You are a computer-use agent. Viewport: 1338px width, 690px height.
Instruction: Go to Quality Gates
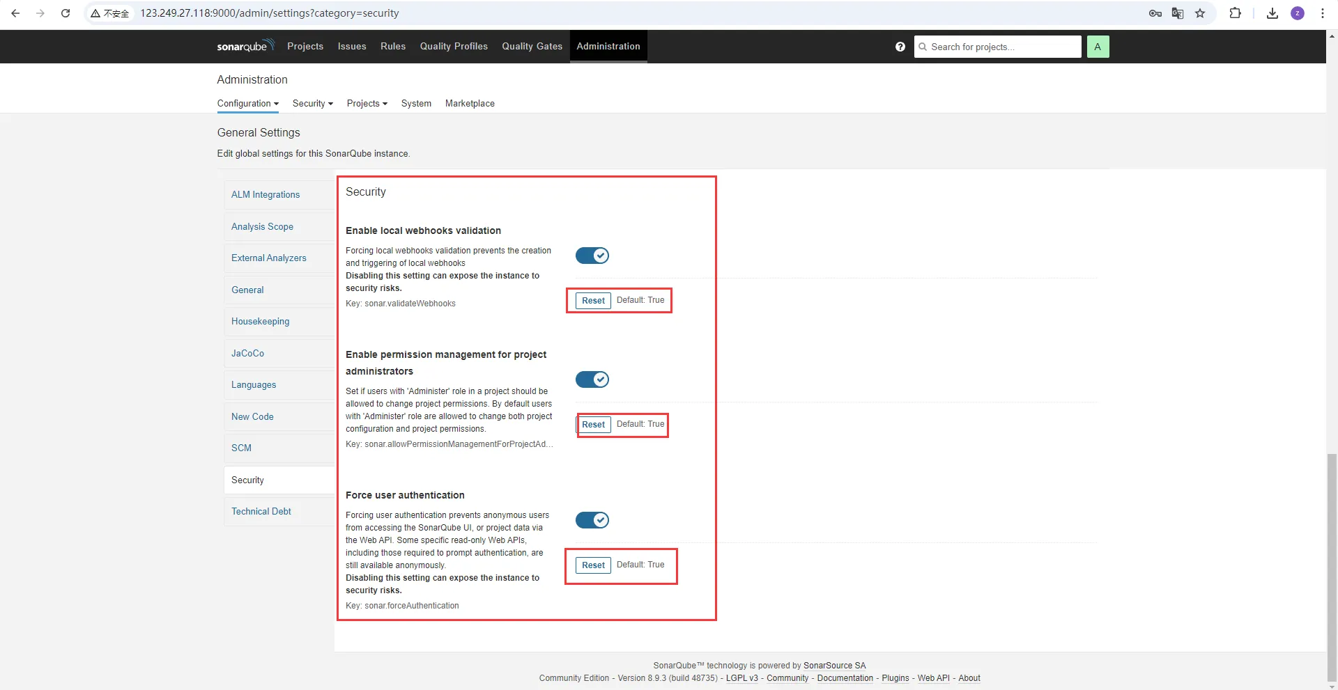coord(532,47)
